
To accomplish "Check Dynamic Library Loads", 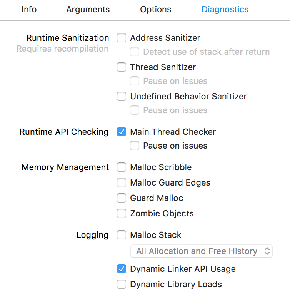I will click(x=122, y=284).
